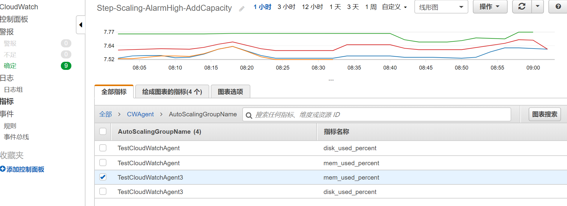The height and width of the screenshot is (206, 567).
Task: Open 日志组 in the sidebar
Action: coord(13,89)
